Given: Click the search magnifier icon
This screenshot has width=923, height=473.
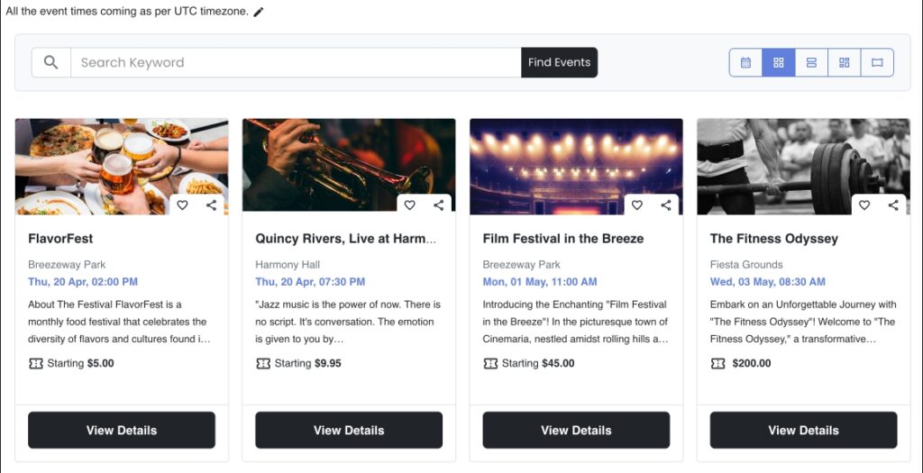Looking at the screenshot, I should click(x=51, y=62).
